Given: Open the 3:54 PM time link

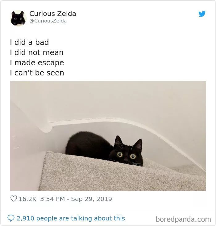Looking at the screenshot, I should coord(52,199).
